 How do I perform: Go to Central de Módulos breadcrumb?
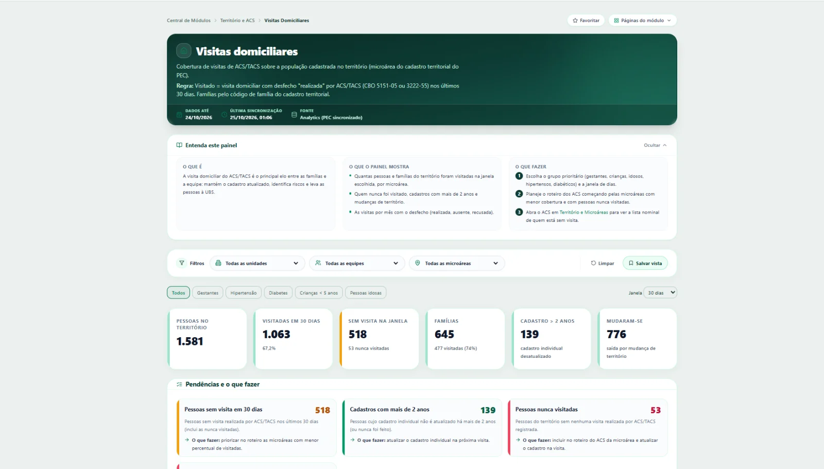click(x=188, y=21)
